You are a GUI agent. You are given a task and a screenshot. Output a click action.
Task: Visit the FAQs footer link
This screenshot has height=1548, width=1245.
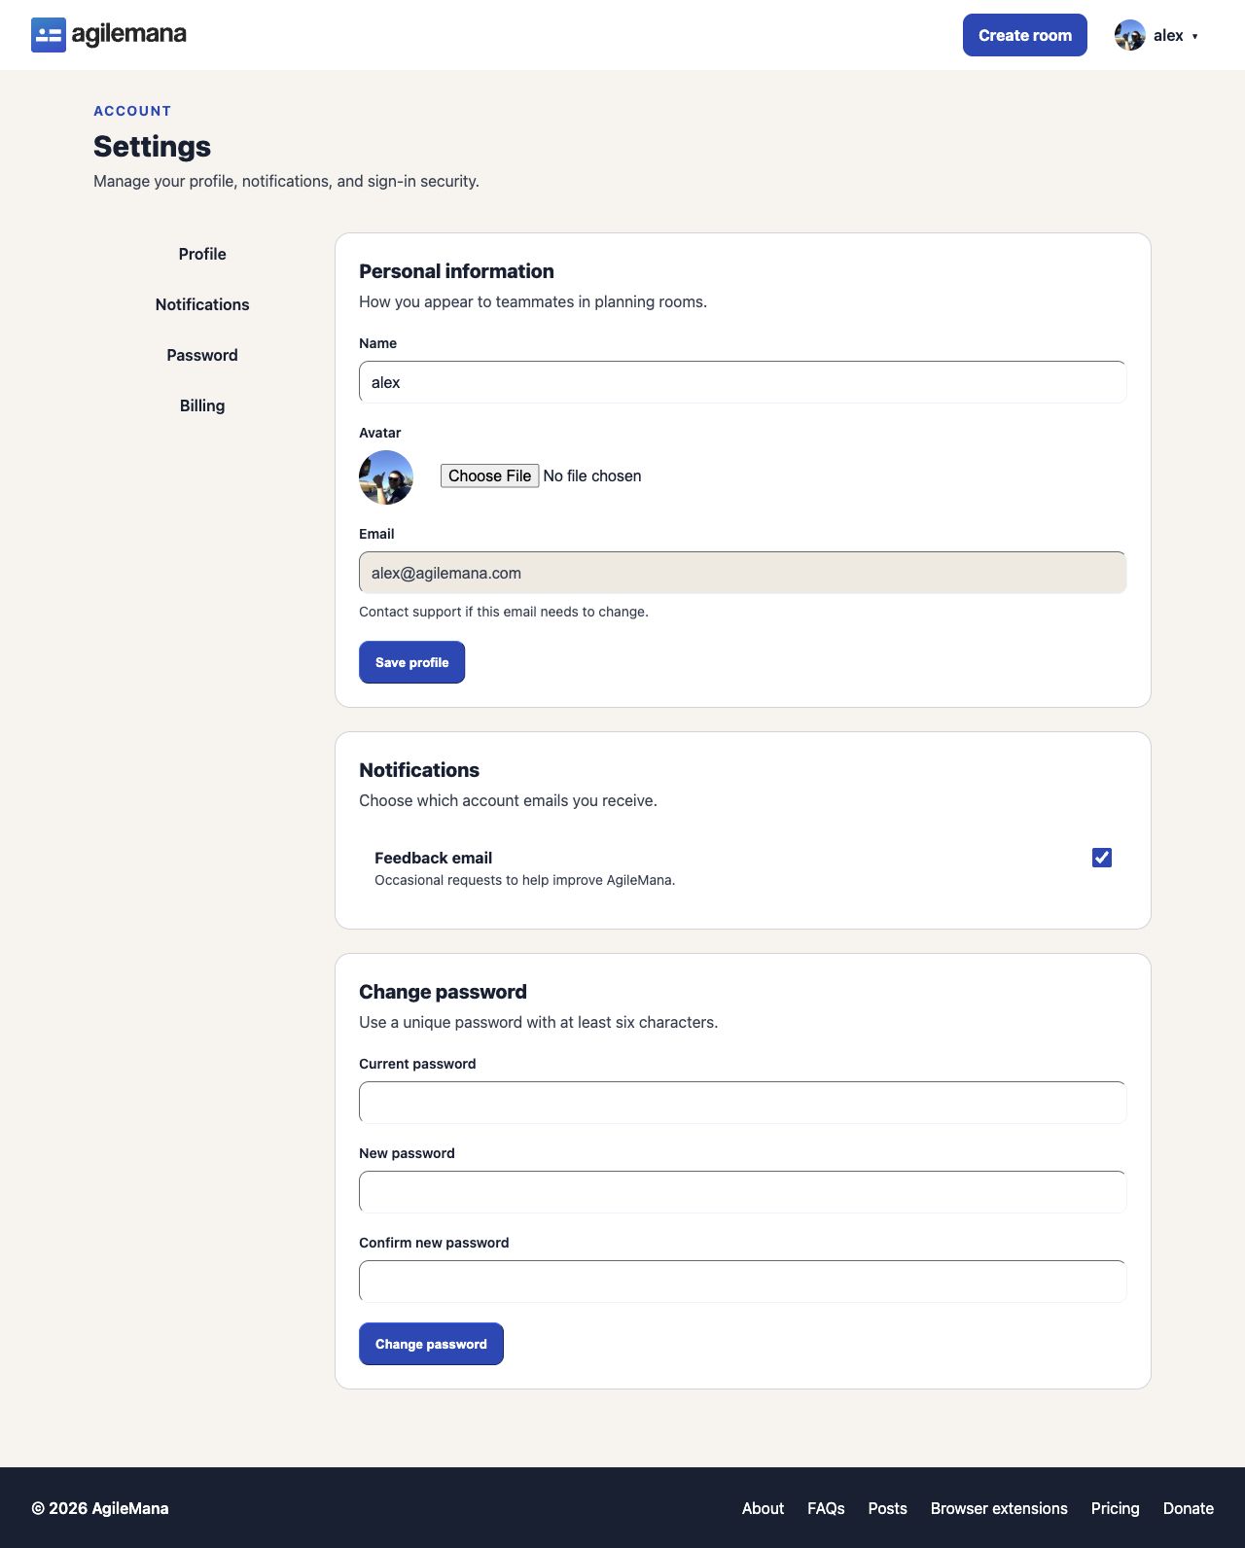(826, 1508)
